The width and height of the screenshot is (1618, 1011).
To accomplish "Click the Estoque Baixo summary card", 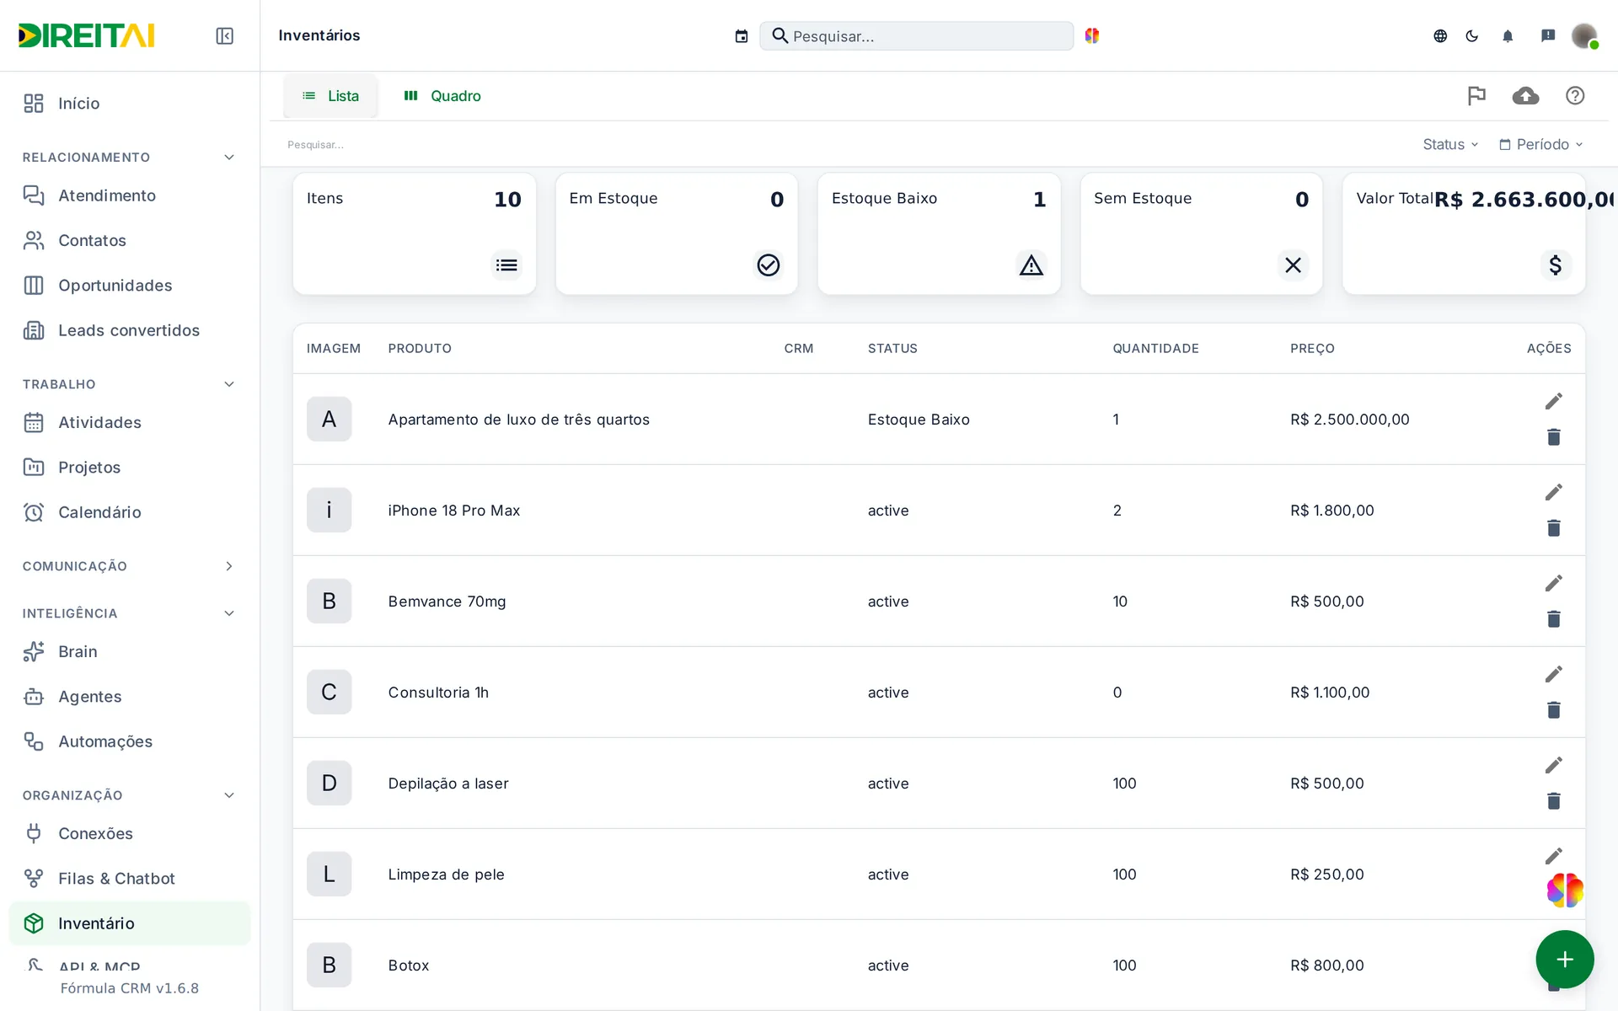I will 939,233.
